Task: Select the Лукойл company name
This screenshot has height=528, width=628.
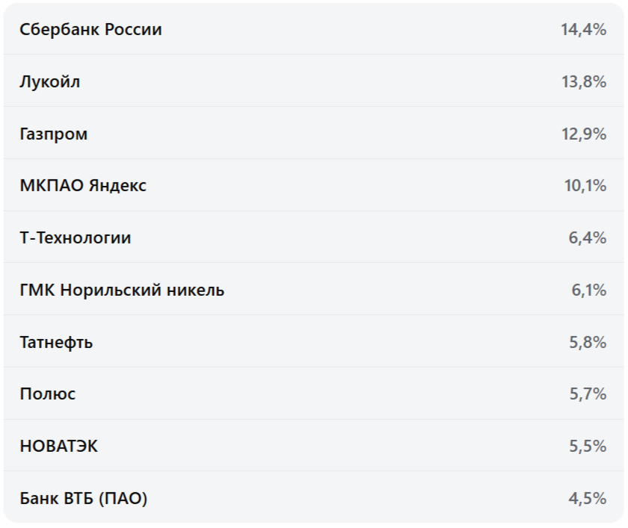Action: [50, 82]
